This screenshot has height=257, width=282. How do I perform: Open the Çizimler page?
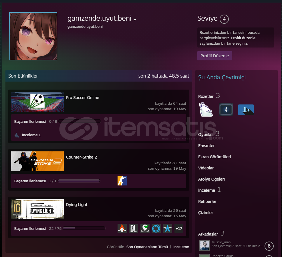(x=205, y=213)
